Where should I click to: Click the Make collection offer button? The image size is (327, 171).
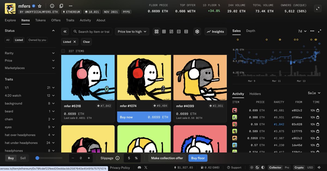click(167, 158)
